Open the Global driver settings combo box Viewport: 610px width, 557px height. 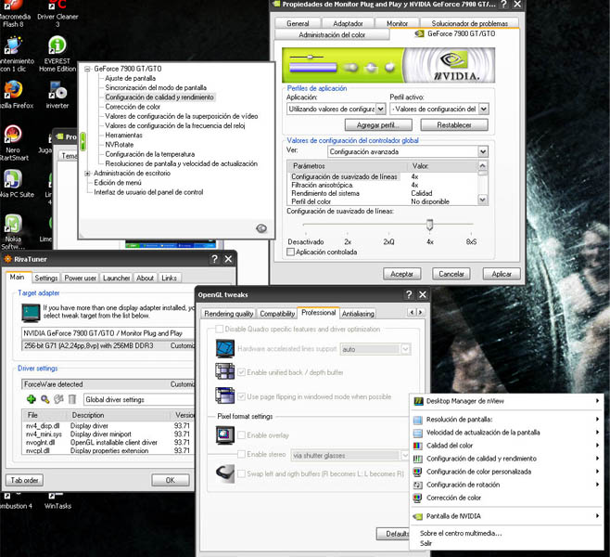138,399
